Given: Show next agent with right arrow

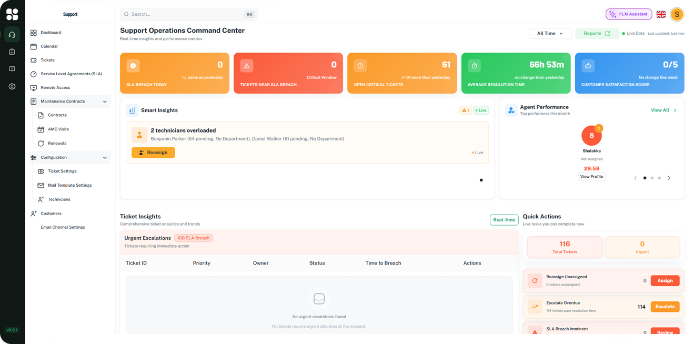Looking at the screenshot, I should (669, 178).
